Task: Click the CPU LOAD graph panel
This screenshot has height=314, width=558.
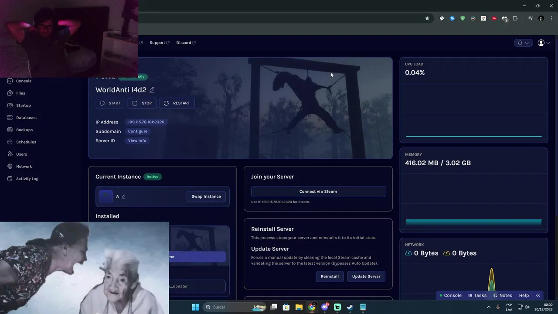Action: tap(474, 100)
